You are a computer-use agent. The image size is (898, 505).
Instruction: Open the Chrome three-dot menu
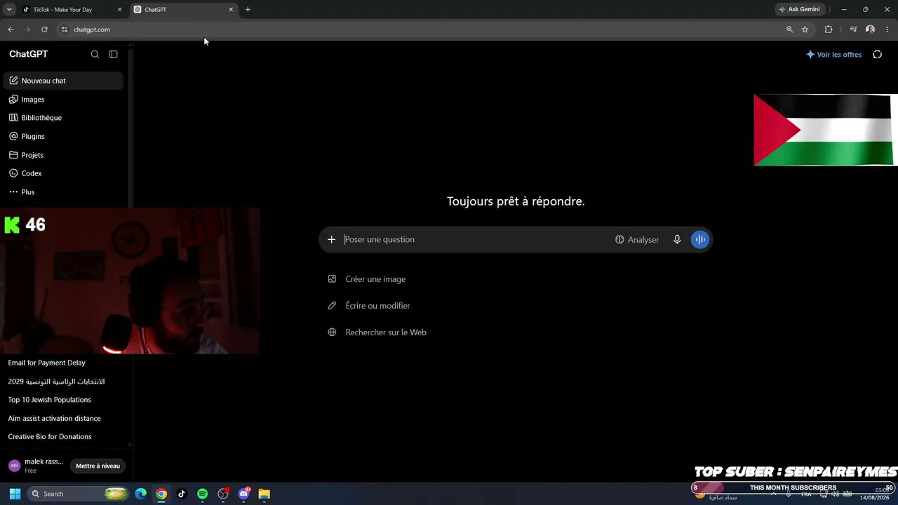(x=887, y=29)
